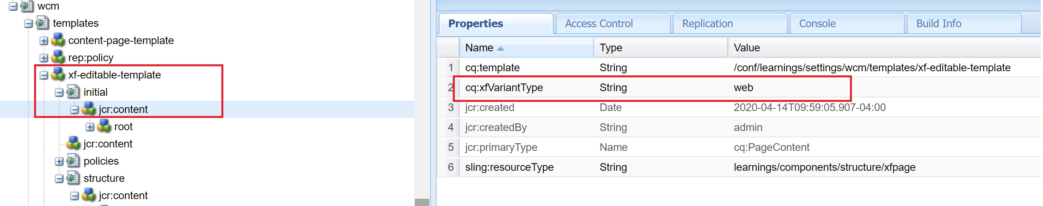
Task: Click the content-page-template node icon
Action: coord(58,40)
